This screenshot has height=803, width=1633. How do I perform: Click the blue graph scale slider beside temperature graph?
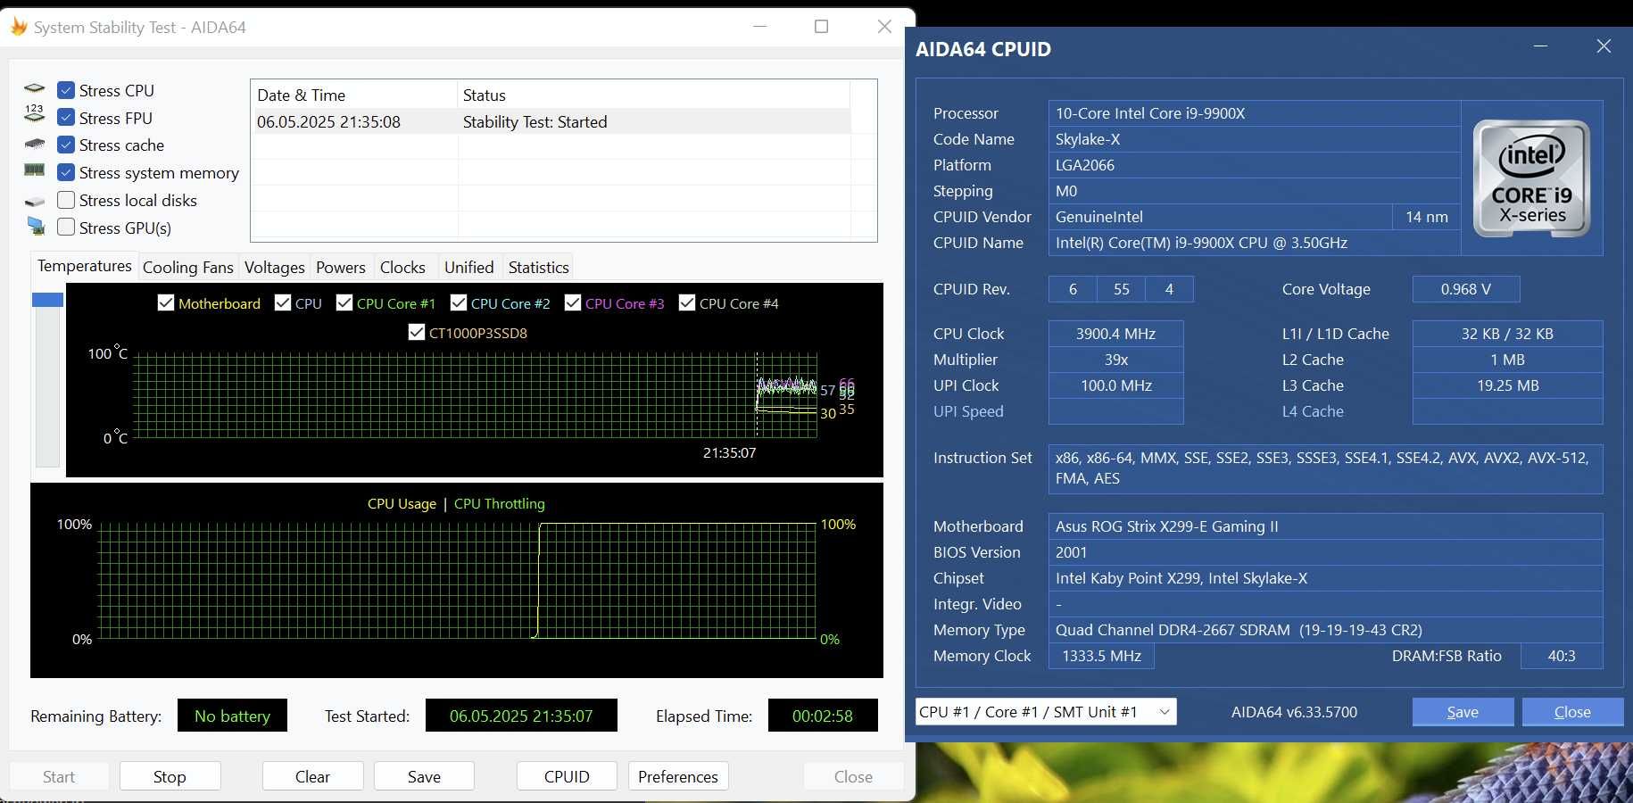[47, 300]
